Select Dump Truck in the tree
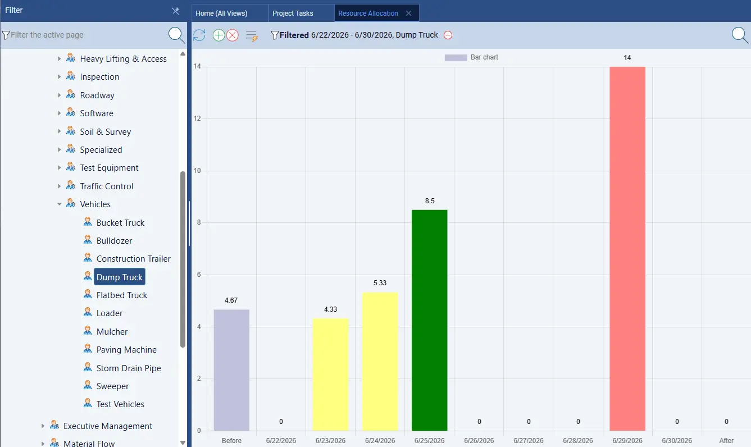 [x=120, y=277]
